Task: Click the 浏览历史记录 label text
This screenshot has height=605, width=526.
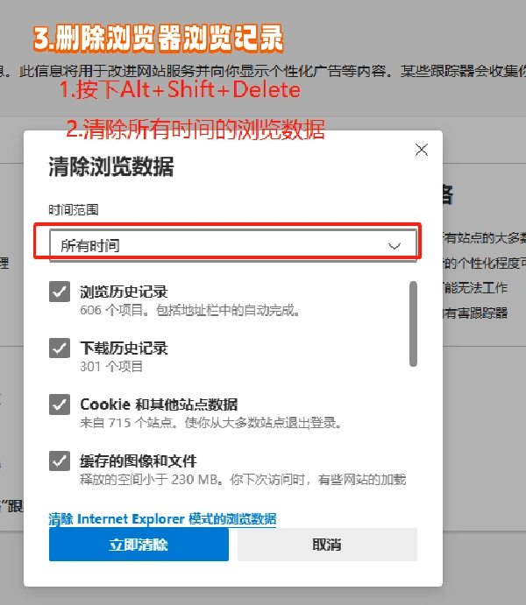Action: pos(124,292)
